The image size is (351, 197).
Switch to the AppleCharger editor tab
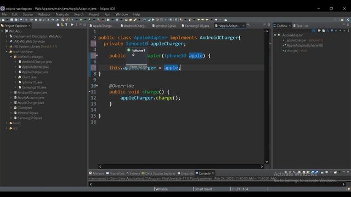[x=102, y=26]
